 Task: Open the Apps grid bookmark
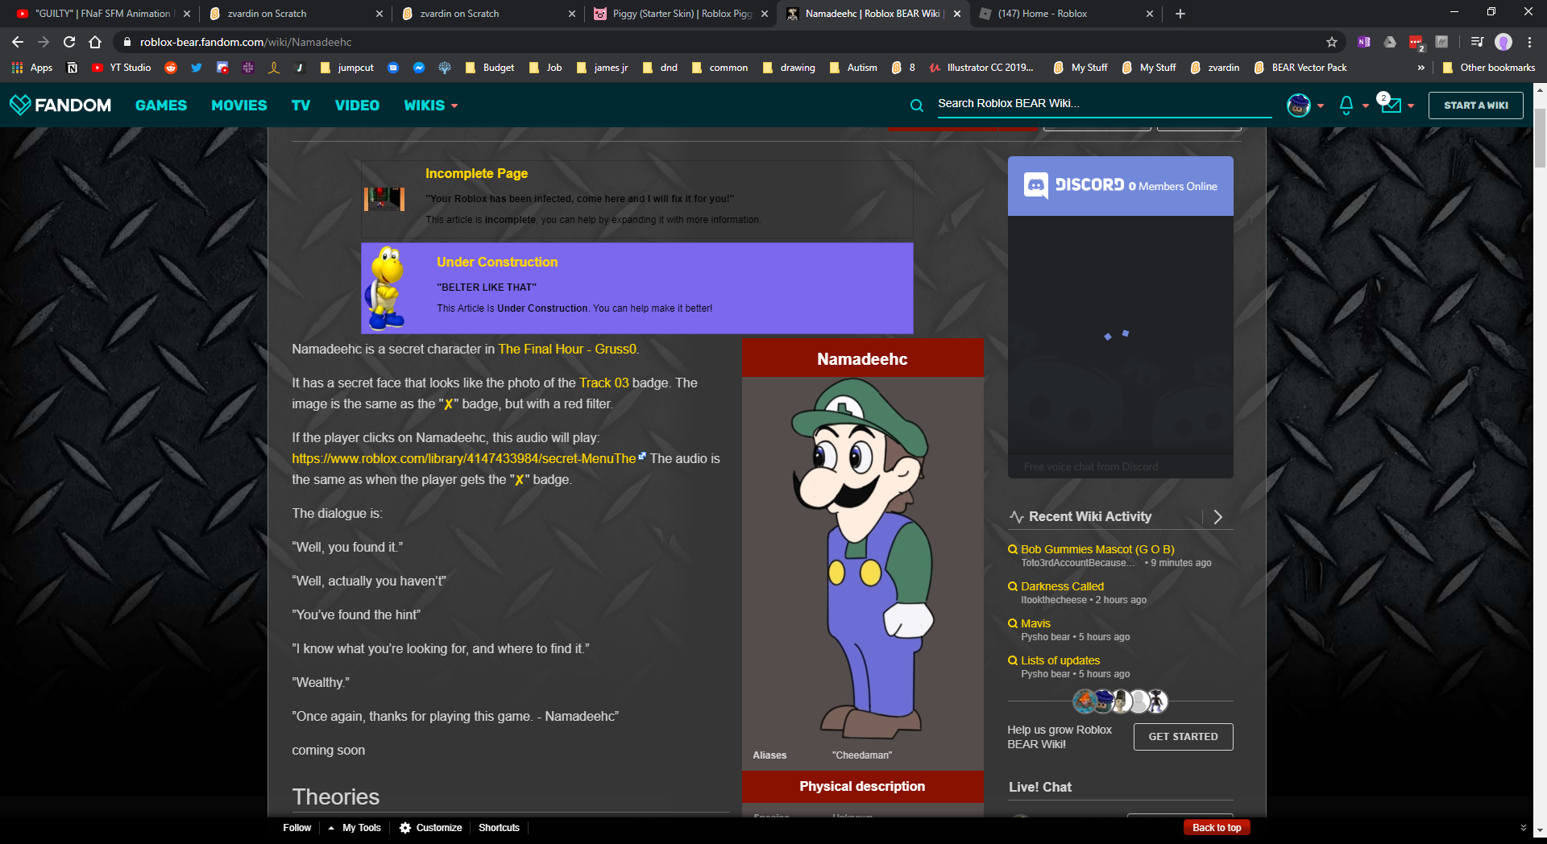tap(32, 68)
